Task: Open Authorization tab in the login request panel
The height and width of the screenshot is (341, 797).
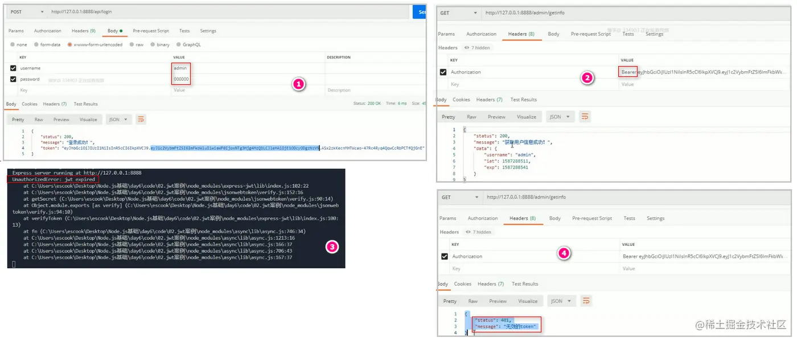Action: pos(48,31)
